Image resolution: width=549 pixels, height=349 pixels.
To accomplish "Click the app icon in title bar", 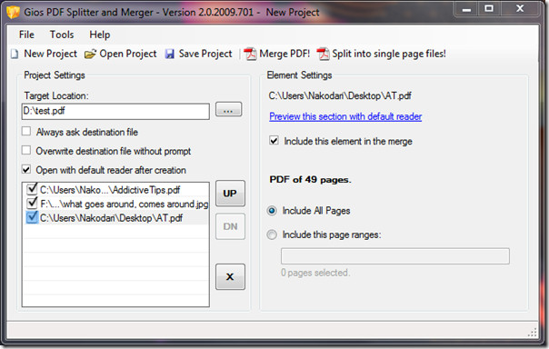I will point(13,12).
